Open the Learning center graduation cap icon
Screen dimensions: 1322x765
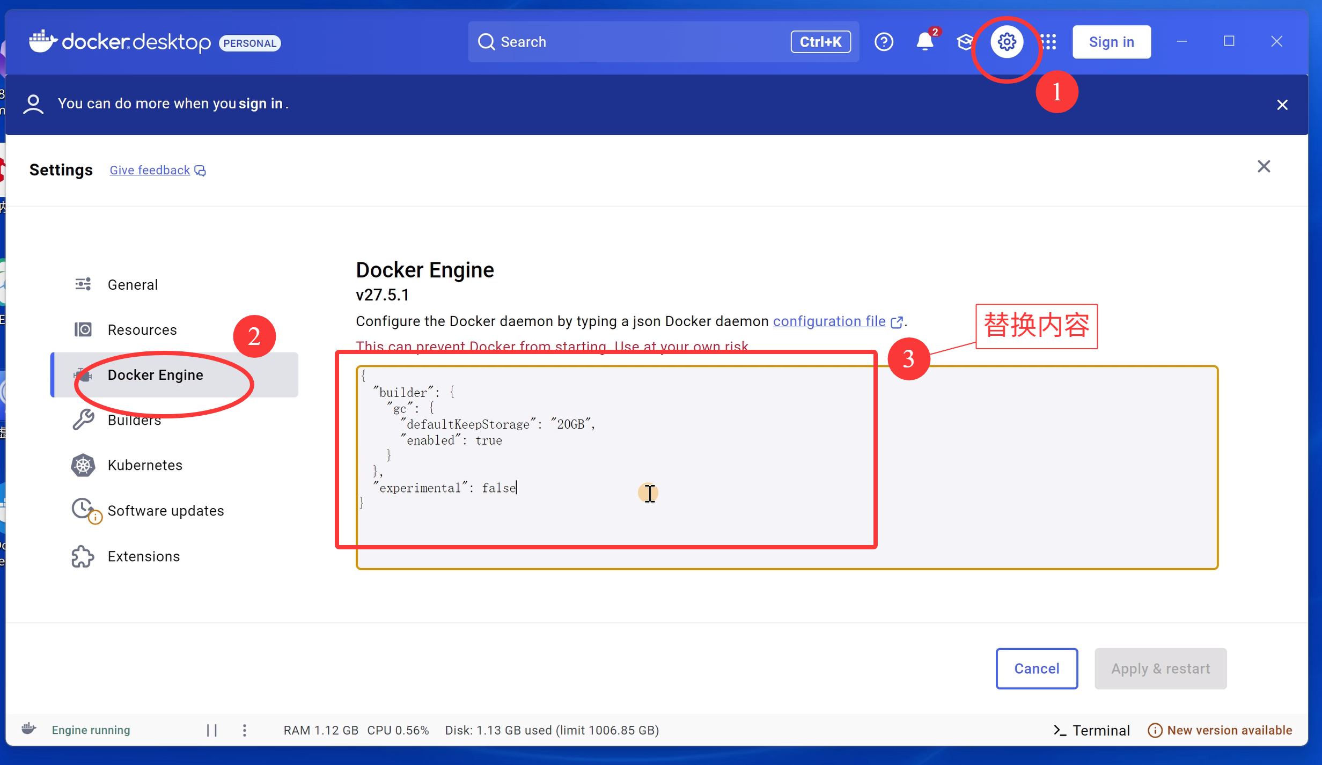pyautogui.click(x=965, y=42)
